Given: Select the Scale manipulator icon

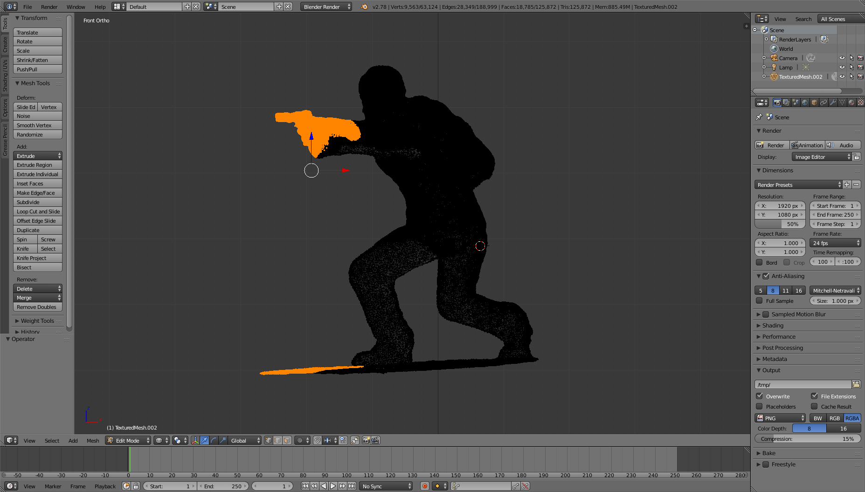Looking at the screenshot, I should point(223,440).
